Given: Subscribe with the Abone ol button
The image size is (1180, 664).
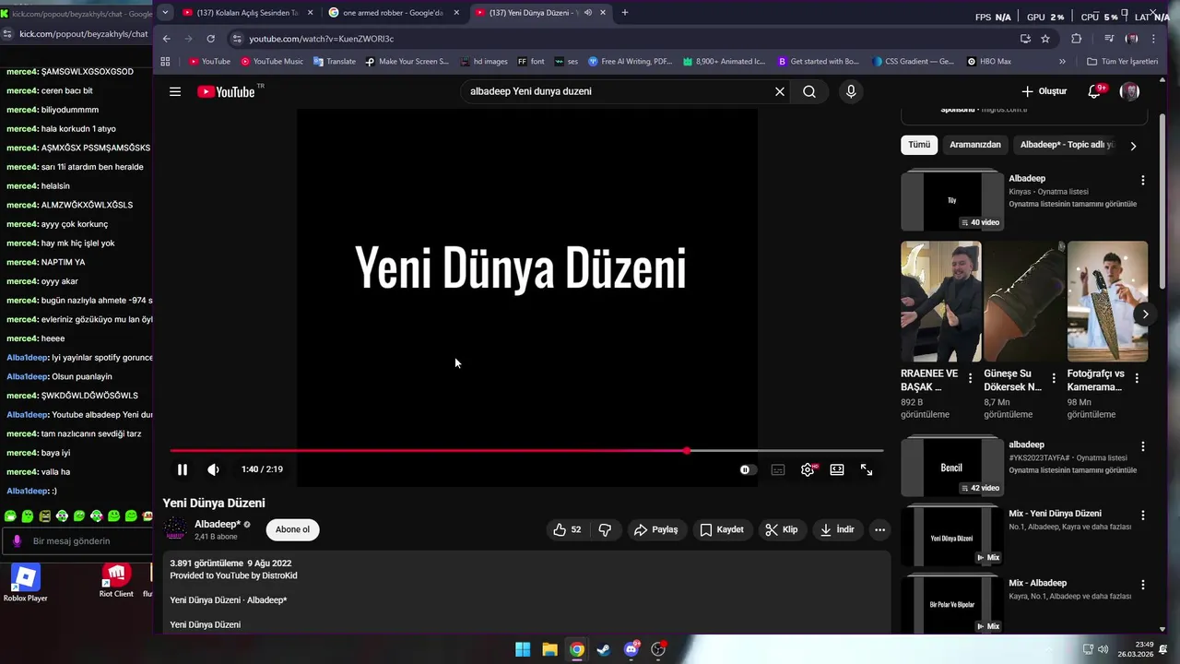Looking at the screenshot, I should click(x=293, y=529).
